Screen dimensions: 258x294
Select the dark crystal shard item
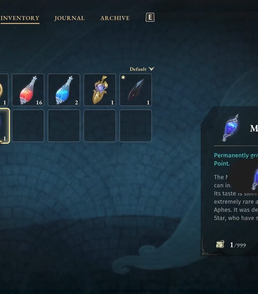tap(136, 90)
